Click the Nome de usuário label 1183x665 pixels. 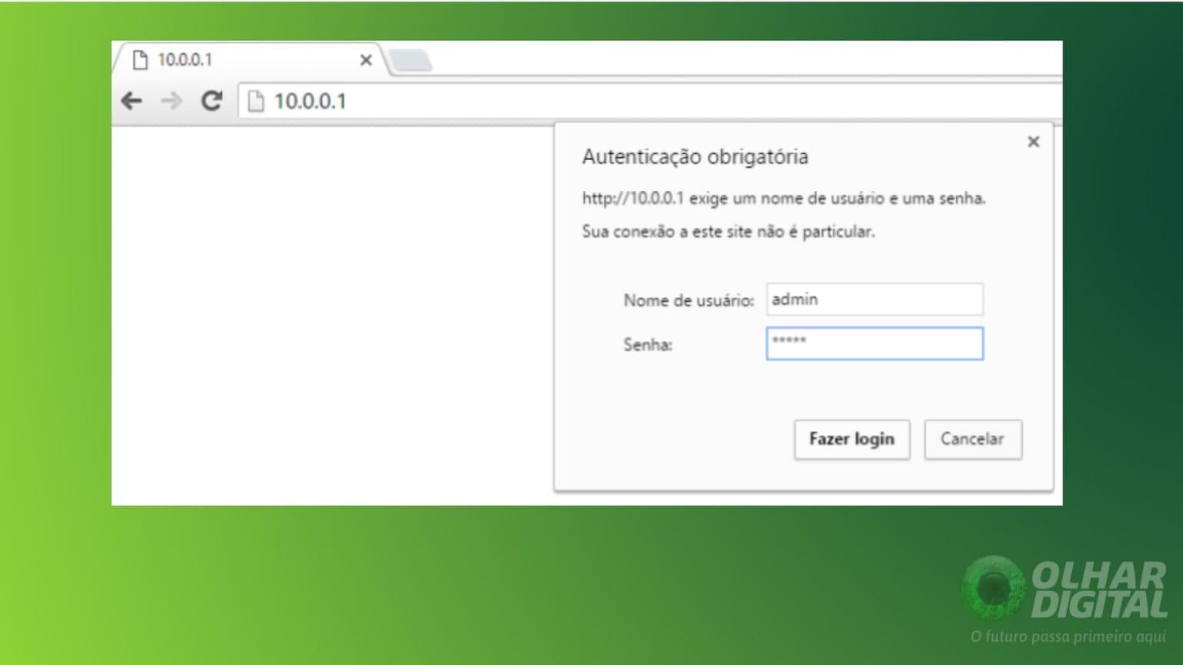[x=688, y=301]
